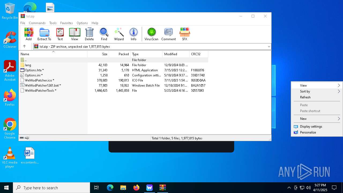Select the Options.ini file
The height and width of the screenshot is (193, 343).
coord(114,75)
